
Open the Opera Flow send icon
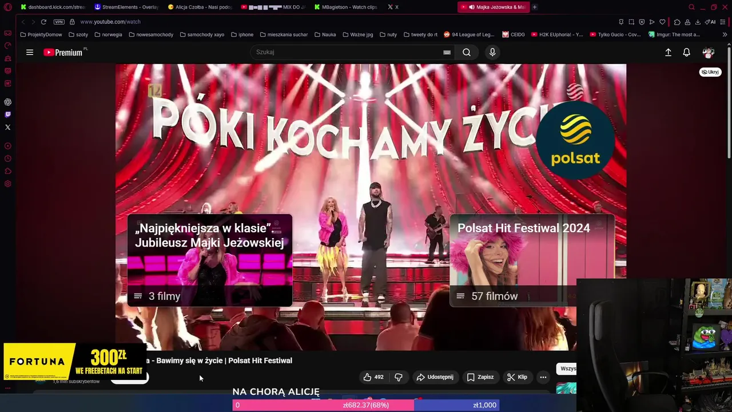click(652, 22)
